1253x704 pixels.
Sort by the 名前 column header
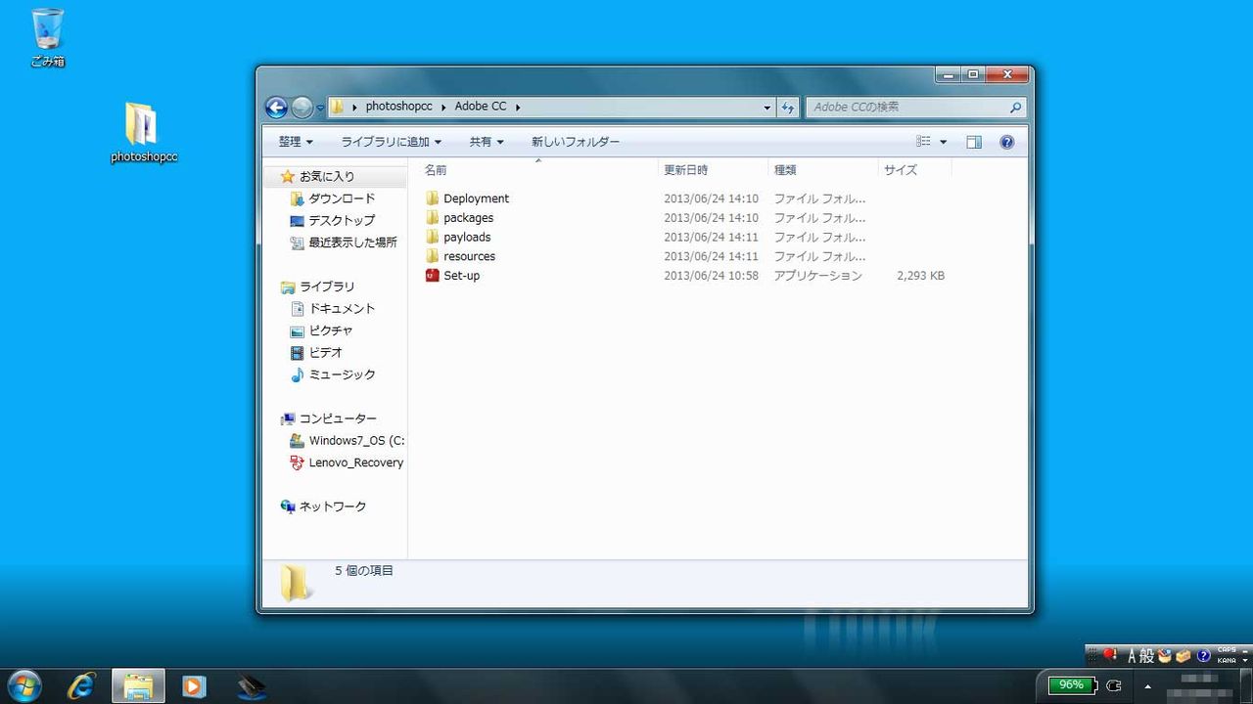click(436, 170)
